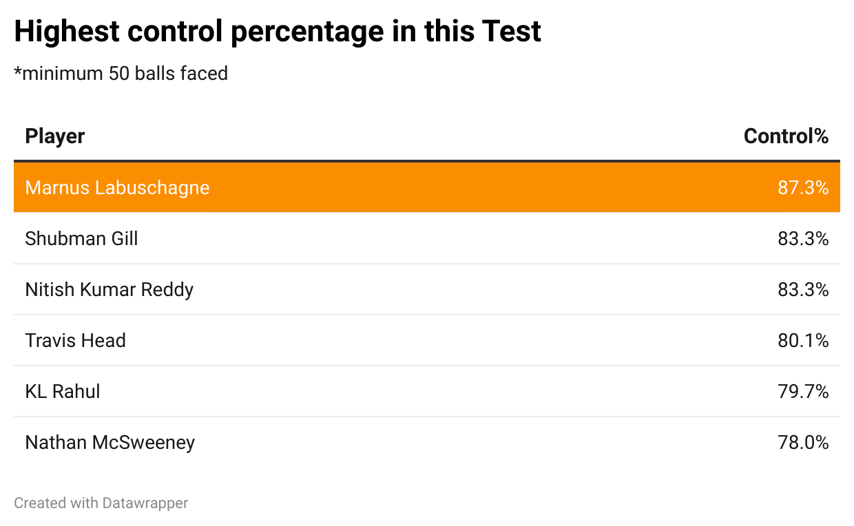The height and width of the screenshot is (526, 854).
Task: Click the dark divider line under the header
Action: click(427, 161)
